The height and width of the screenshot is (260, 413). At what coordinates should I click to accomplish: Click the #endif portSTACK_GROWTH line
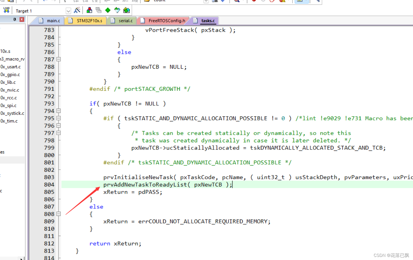tap(140, 89)
